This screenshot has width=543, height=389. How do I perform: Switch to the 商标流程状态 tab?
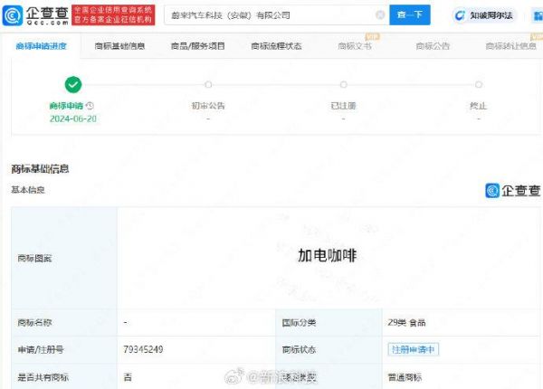coord(276,44)
